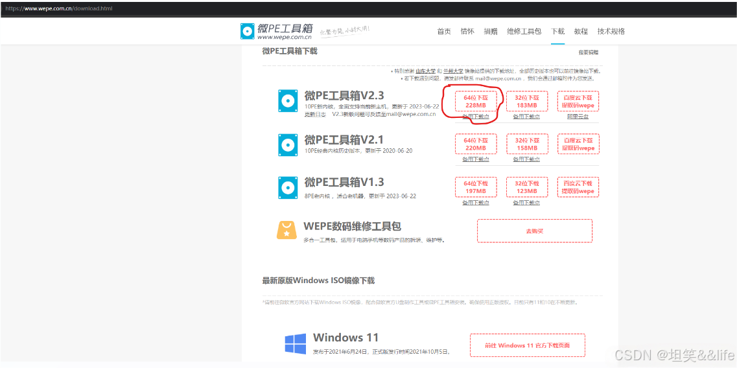Click the browser address bar URL
Screen dimensions: 737x368
pos(59,8)
